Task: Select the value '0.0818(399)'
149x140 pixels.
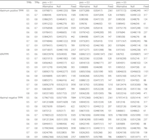Action: click(85, 119)
